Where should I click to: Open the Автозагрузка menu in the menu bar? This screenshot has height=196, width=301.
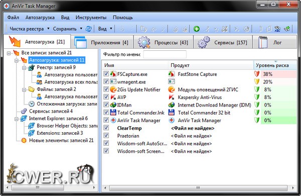40,18
